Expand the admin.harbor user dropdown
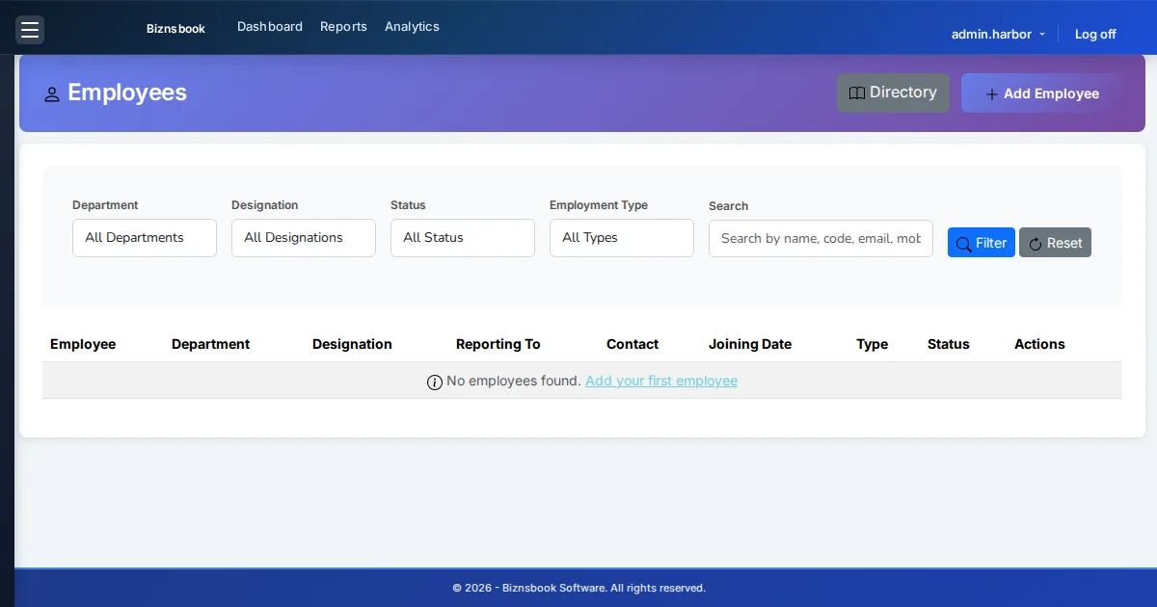 (x=998, y=34)
